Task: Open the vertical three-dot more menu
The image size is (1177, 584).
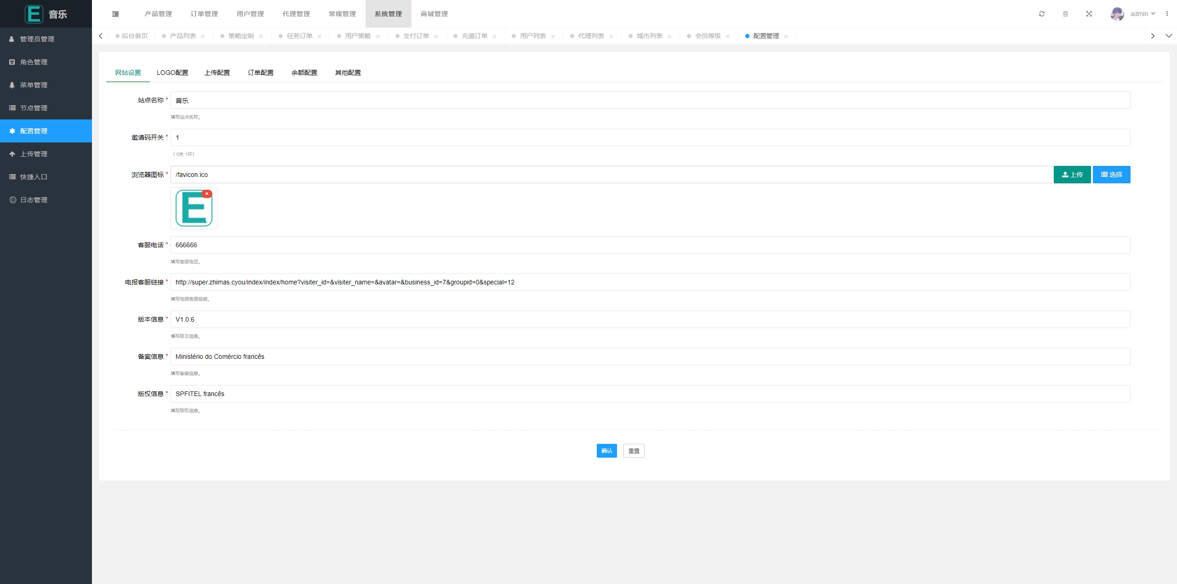Action: pyautogui.click(x=1167, y=14)
